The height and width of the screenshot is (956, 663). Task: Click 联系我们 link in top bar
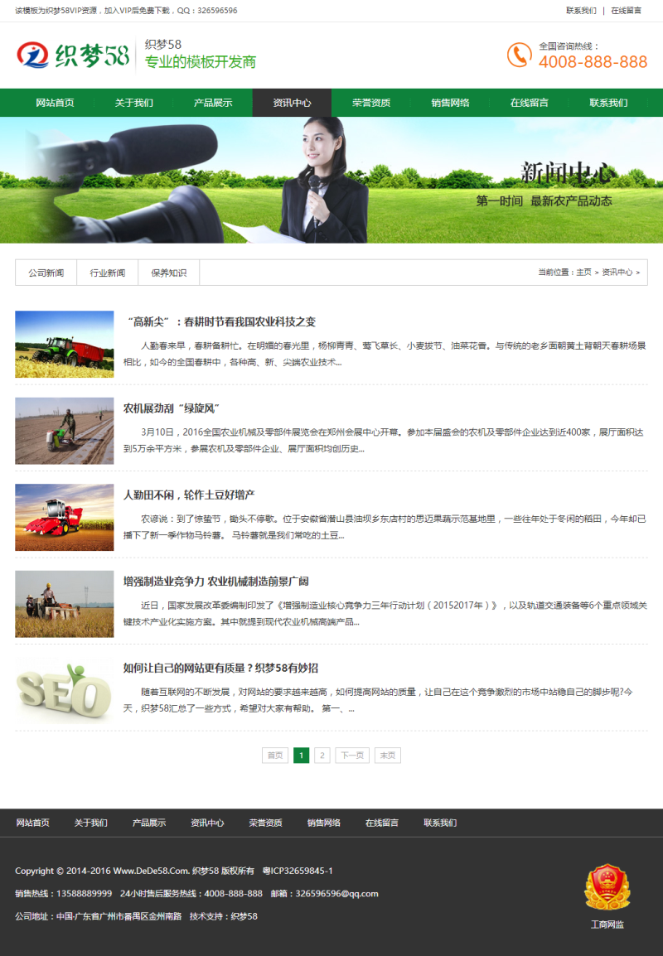581,11
